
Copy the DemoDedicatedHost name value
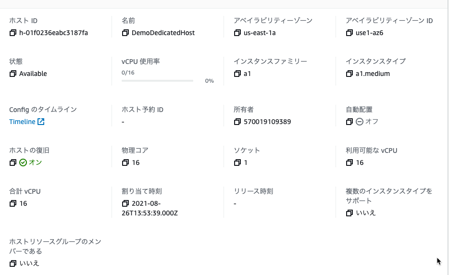tap(125, 33)
